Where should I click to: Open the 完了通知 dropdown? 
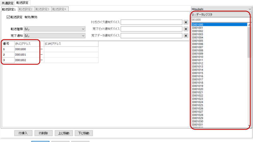[x=55, y=36]
